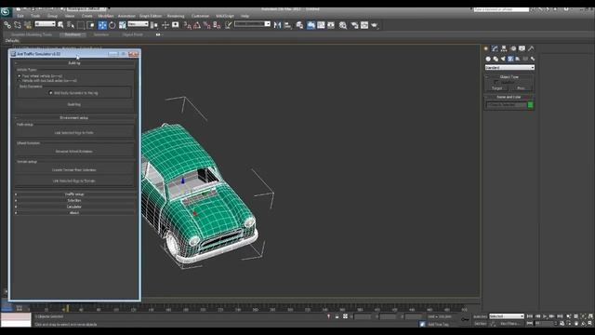Toggle Auto Key mode

(480, 316)
